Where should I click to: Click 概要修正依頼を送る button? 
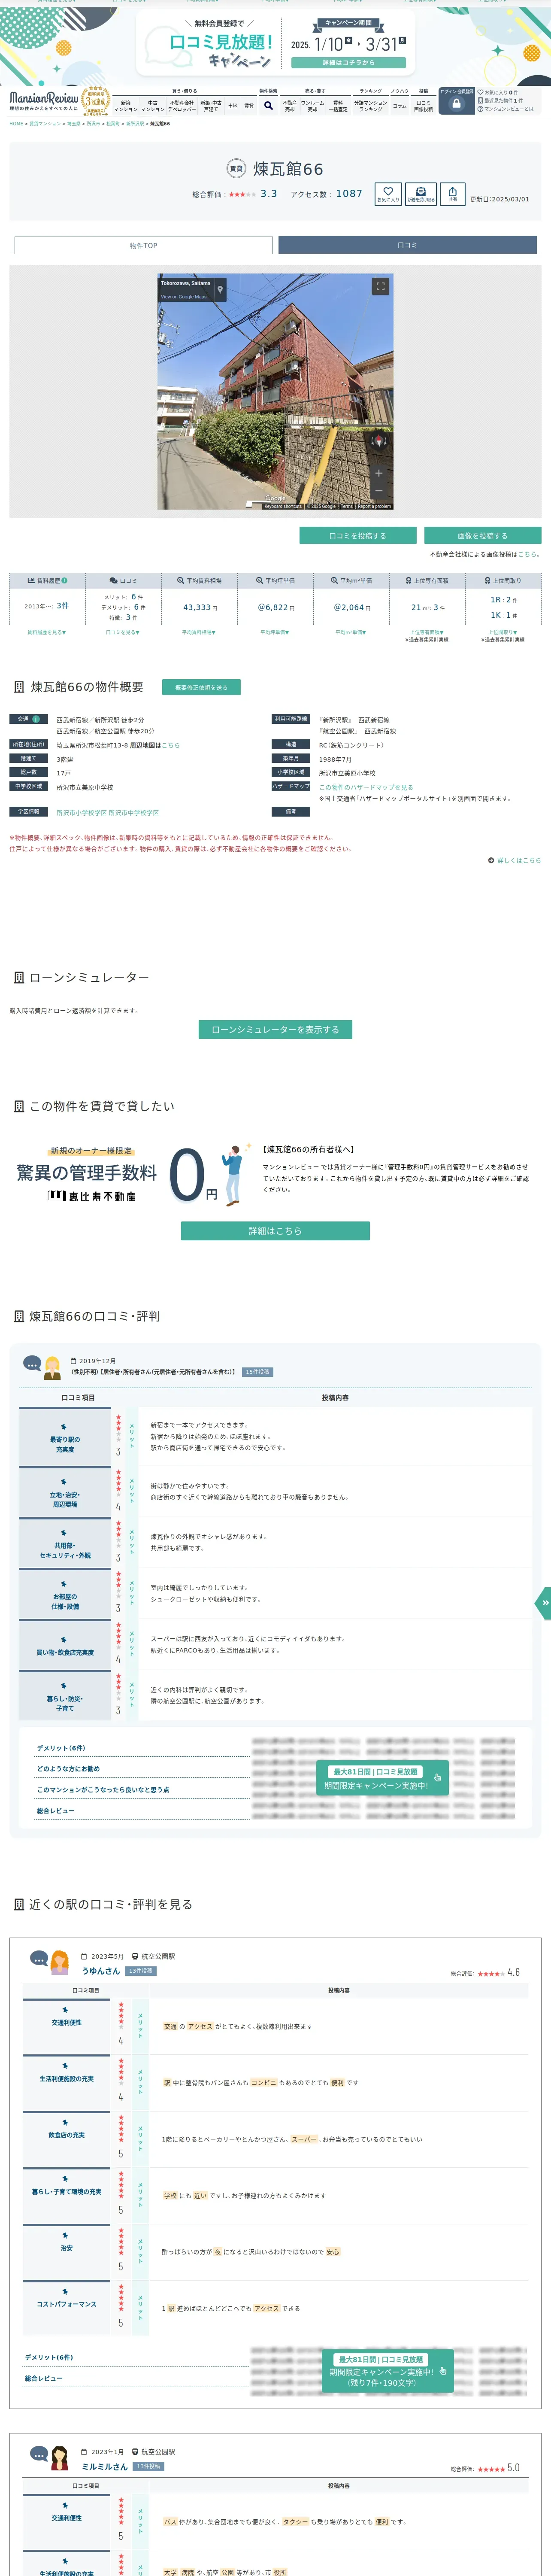click(x=201, y=687)
